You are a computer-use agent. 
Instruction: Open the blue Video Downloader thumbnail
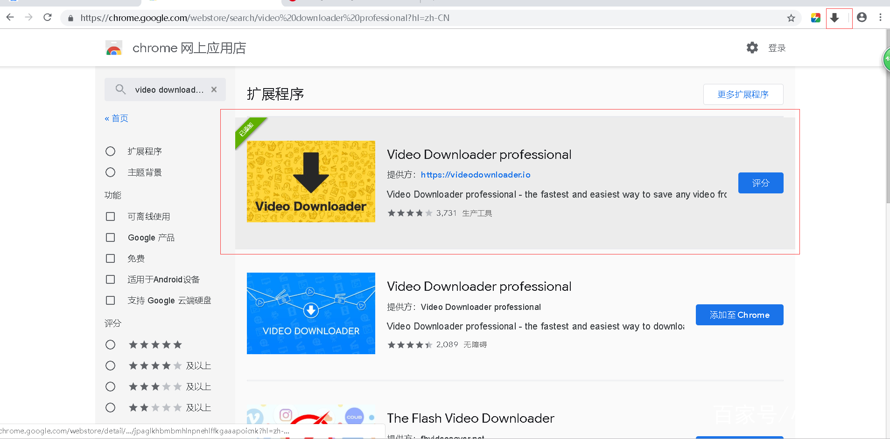coord(311,313)
